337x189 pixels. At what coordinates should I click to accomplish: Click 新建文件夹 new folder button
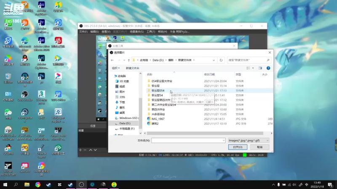click(132, 68)
